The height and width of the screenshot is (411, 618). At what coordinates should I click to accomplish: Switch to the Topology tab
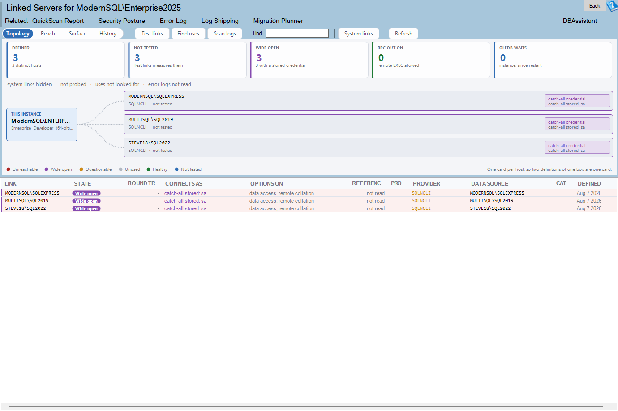tap(18, 34)
